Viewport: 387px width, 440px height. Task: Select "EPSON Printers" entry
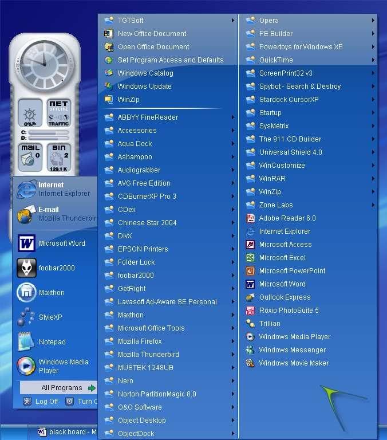[168, 249]
